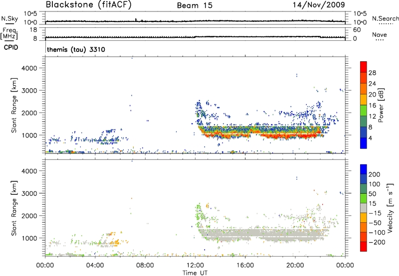
Task: Click the "16:00" time tick label
Action: pyautogui.click(x=245, y=266)
